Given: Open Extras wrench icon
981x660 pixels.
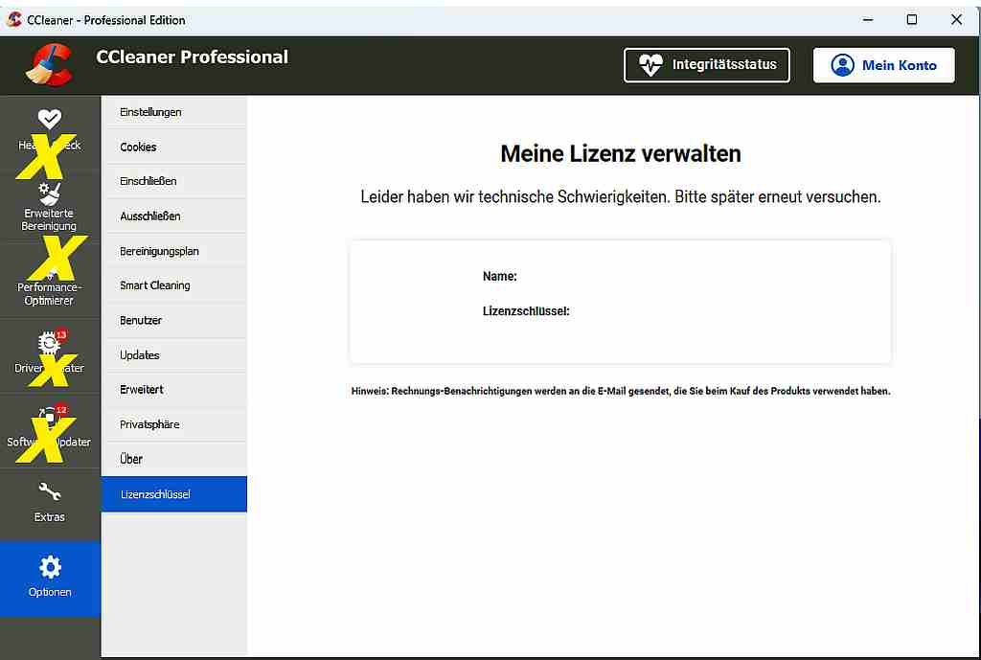Looking at the screenshot, I should pos(50,492).
